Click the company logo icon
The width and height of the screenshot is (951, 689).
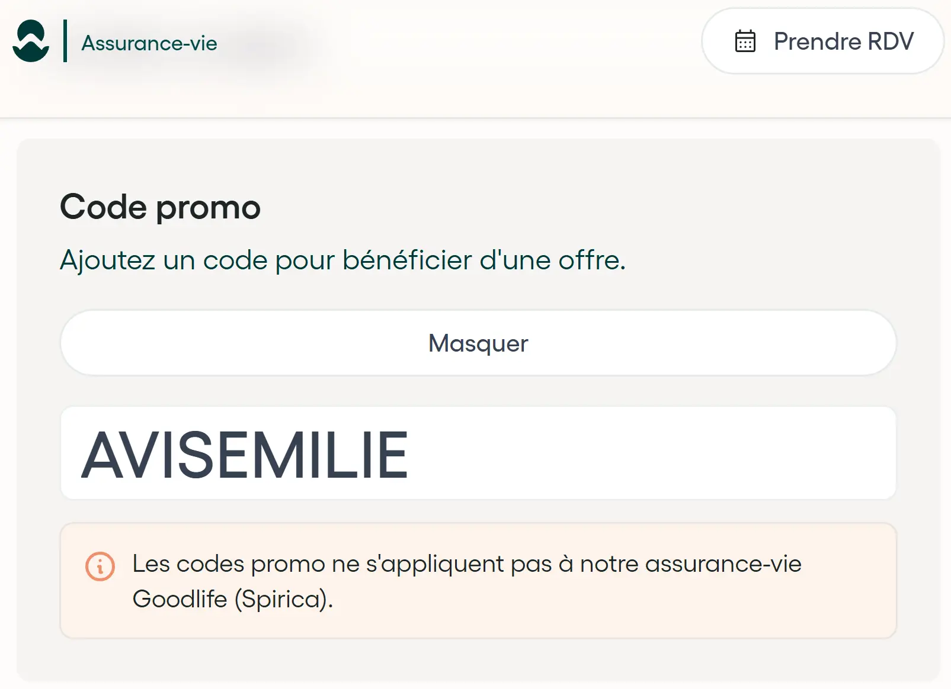point(32,42)
